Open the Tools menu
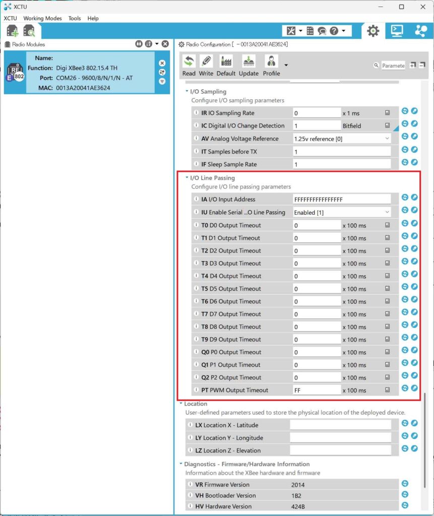Image resolution: width=434 pixels, height=516 pixels. pos(75,19)
